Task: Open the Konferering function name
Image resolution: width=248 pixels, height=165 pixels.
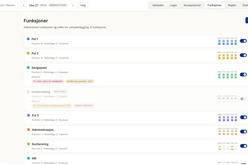Action: [40, 144]
